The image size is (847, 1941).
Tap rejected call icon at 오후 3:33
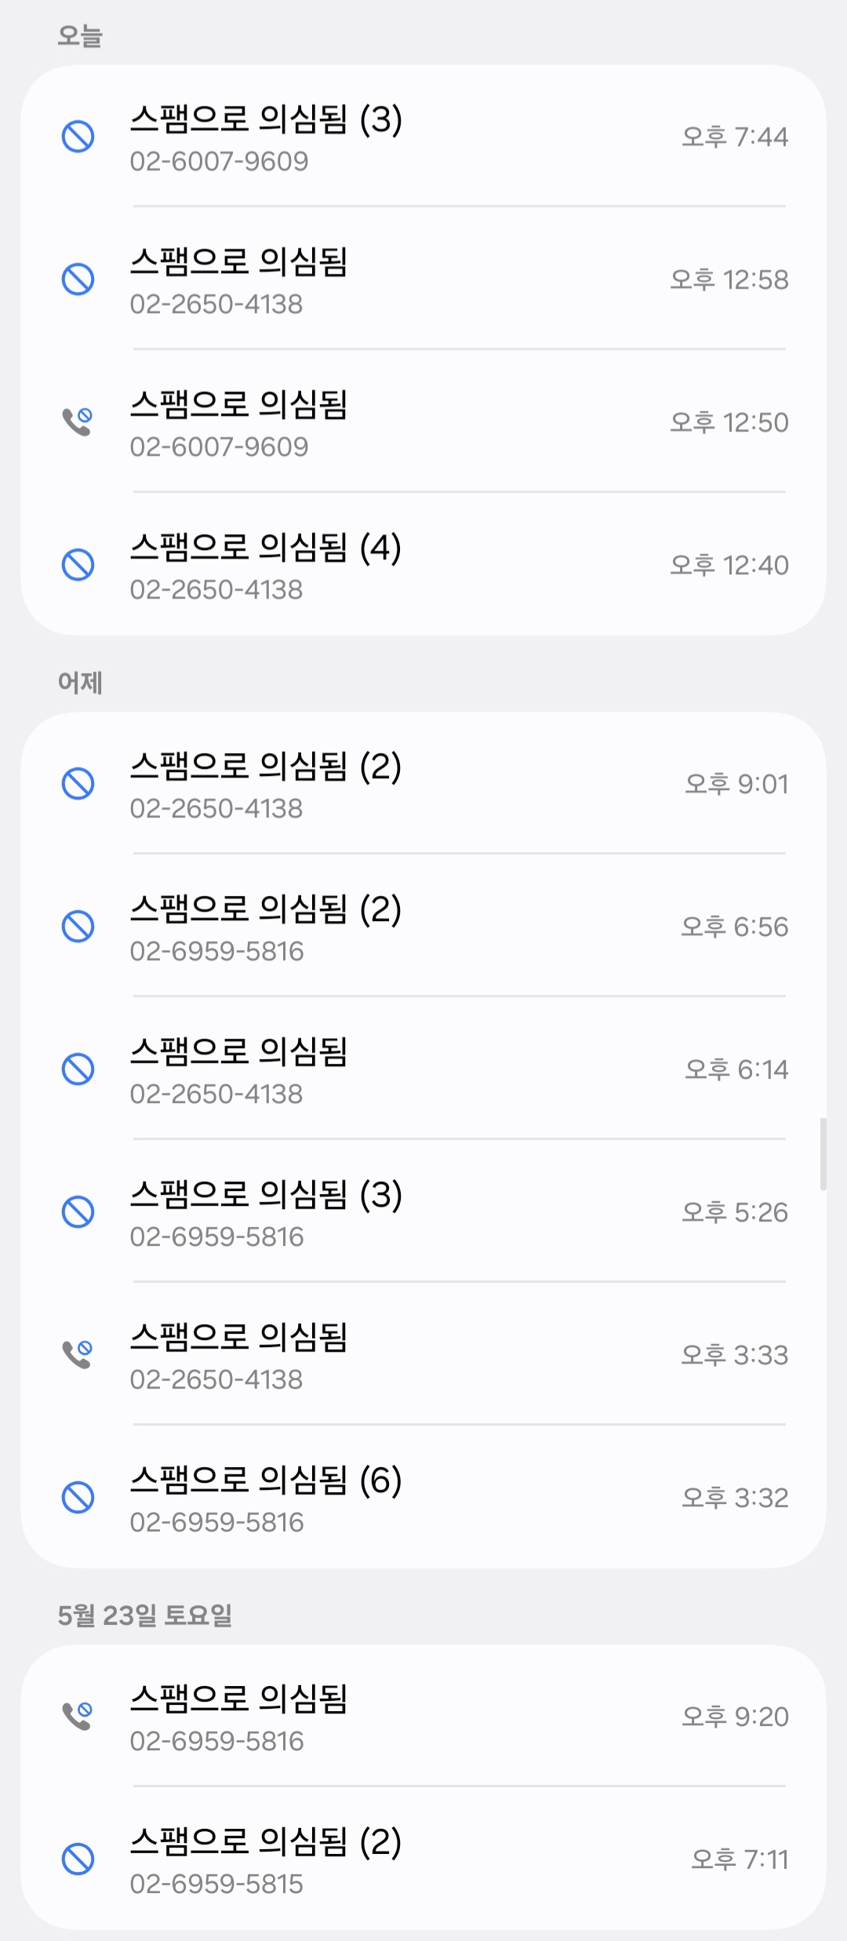(x=78, y=1354)
